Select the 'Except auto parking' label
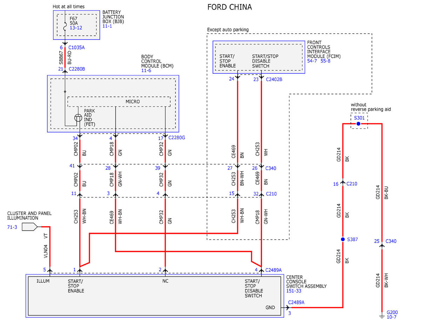This screenshot has height=325, width=421. point(228,30)
